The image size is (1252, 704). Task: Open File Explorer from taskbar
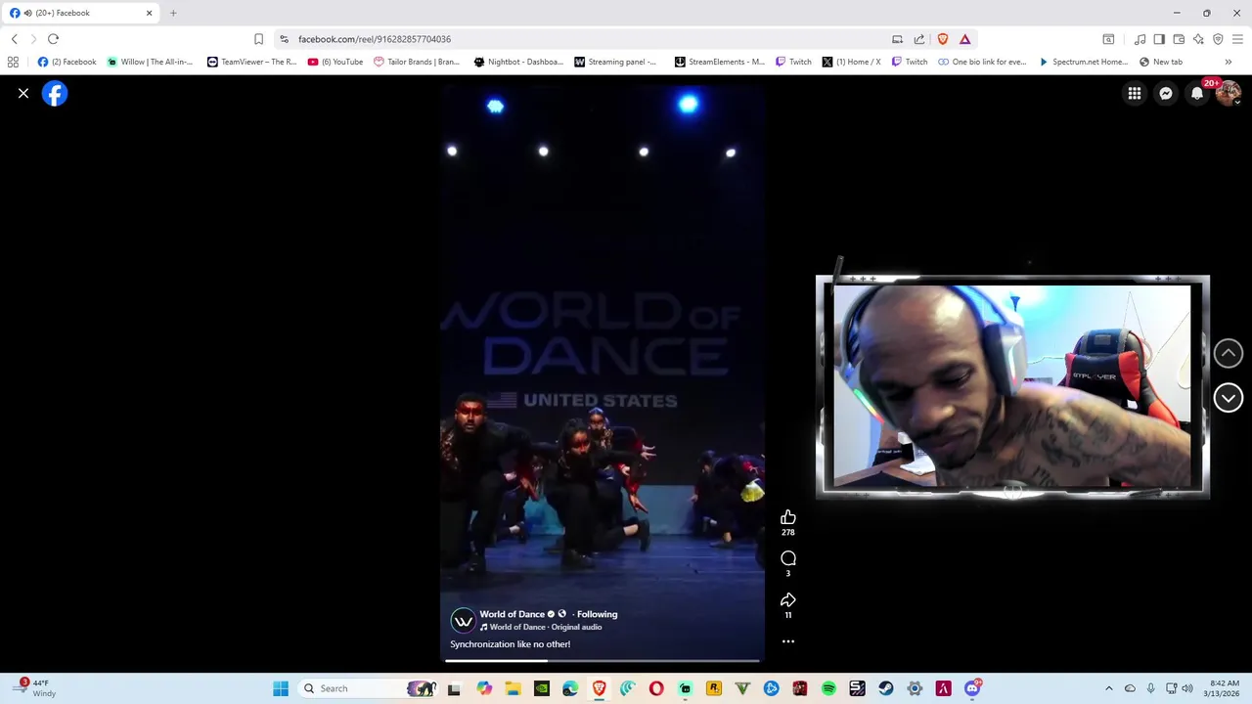pos(513,688)
